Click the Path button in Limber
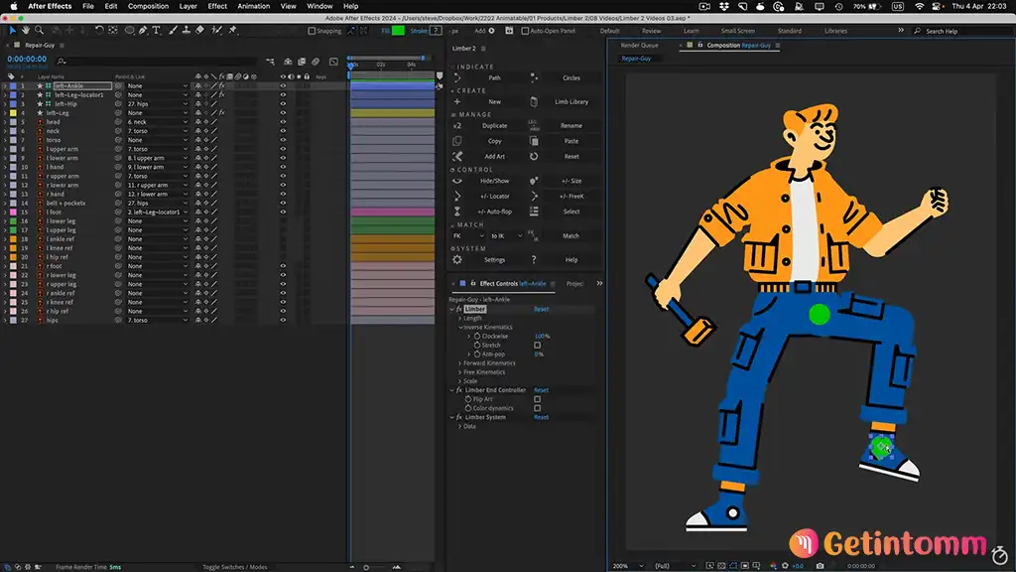This screenshot has width=1016, height=572. (x=494, y=77)
